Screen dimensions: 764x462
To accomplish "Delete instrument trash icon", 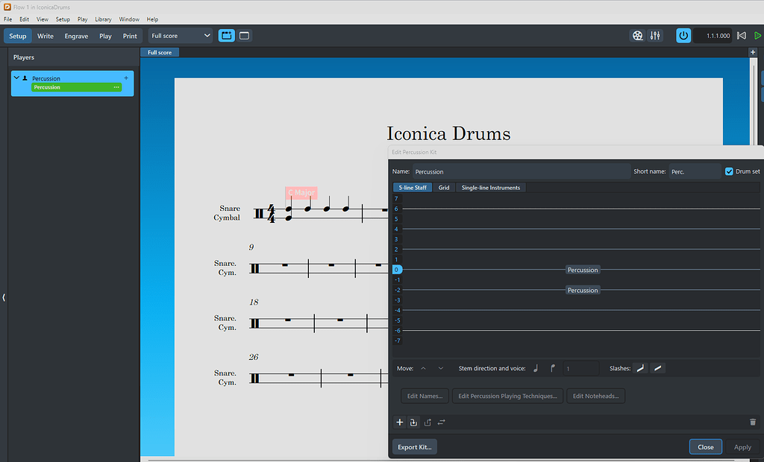I will click(753, 422).
